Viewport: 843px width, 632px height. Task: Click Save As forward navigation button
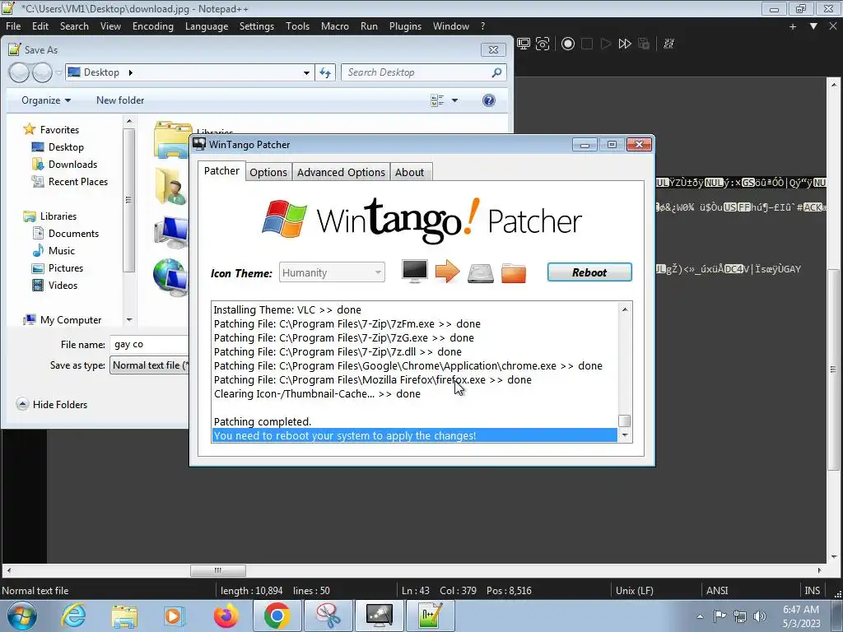[x=42, y=72]
